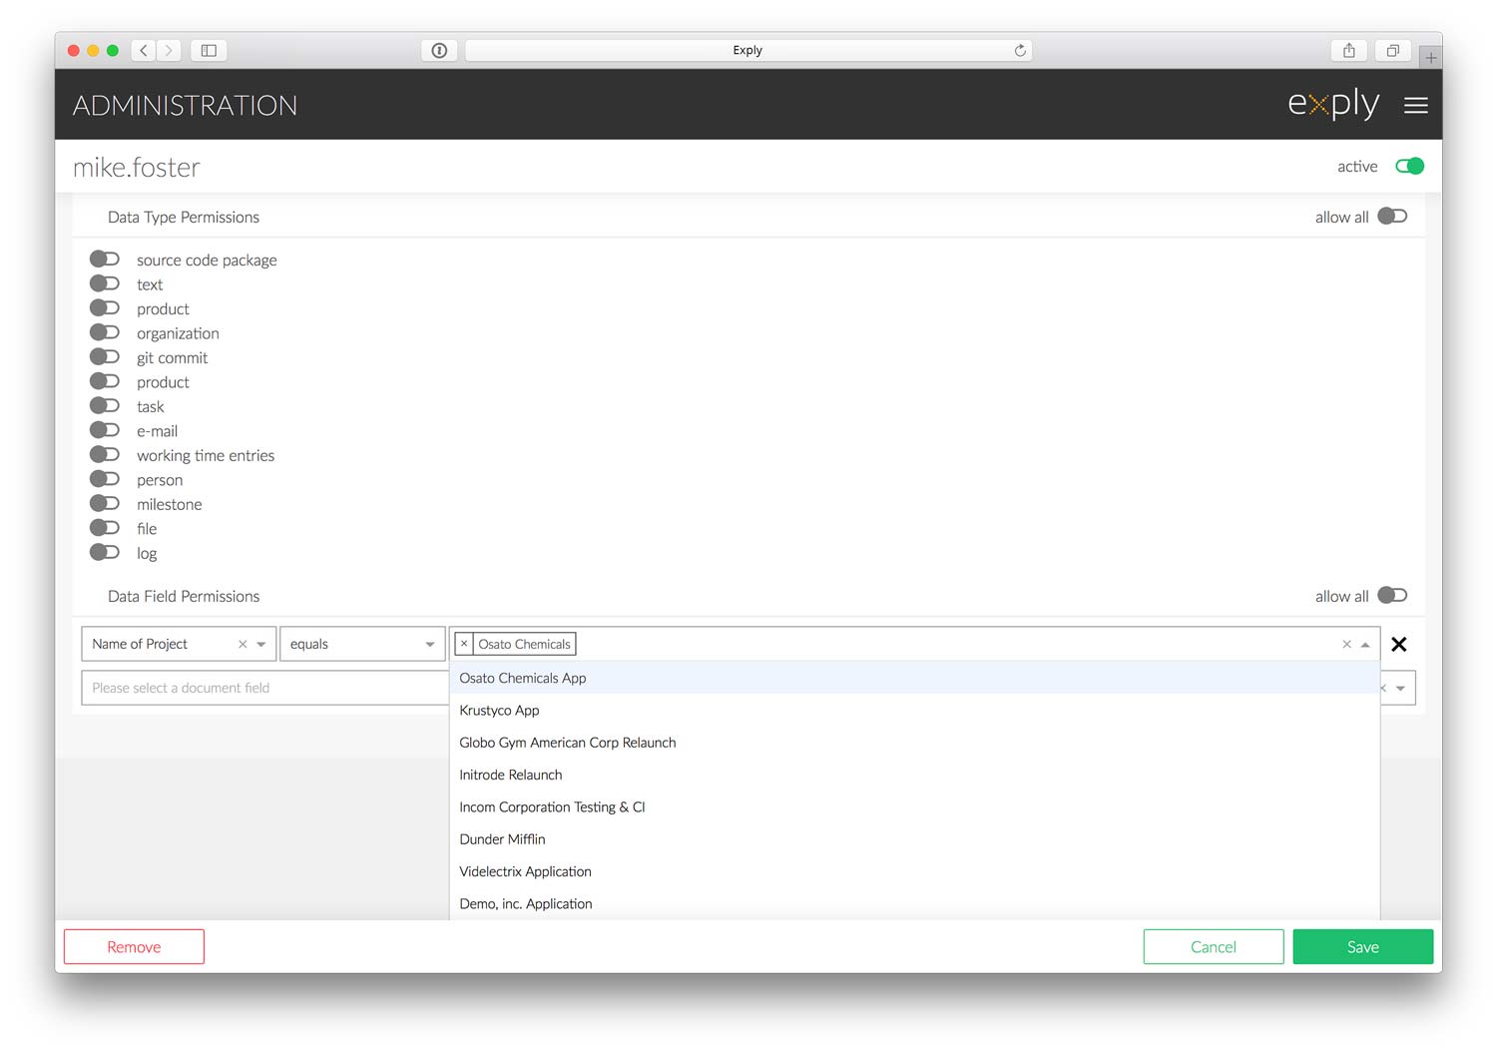Open the hamburger menu next to exply logo
The image size is (1497, 1052).
tap(1415, 105)
